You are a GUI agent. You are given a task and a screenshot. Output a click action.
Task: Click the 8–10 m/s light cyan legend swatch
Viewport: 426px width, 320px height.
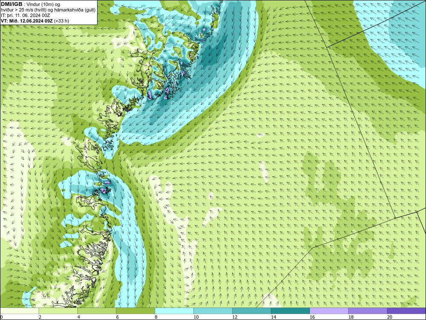click(x=174, y=311)
